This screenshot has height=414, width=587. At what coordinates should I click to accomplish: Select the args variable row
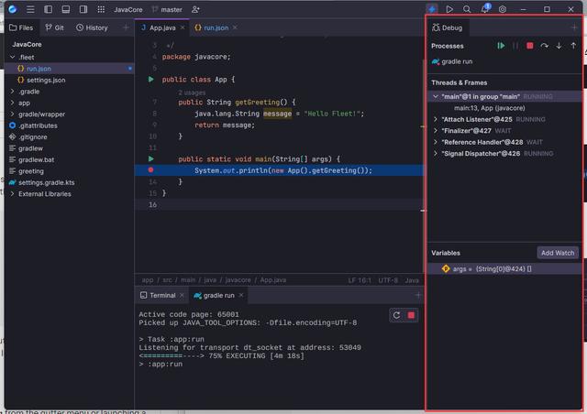pyautogui.click(x=504, y=269)
